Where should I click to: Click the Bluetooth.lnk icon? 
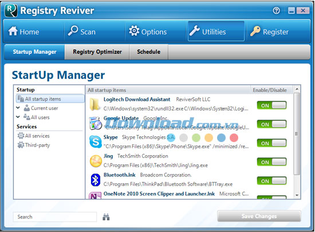(96, 180)
